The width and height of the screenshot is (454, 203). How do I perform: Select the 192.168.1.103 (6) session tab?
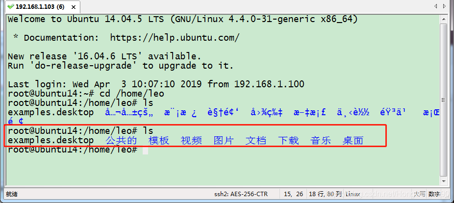pos(43,6)
